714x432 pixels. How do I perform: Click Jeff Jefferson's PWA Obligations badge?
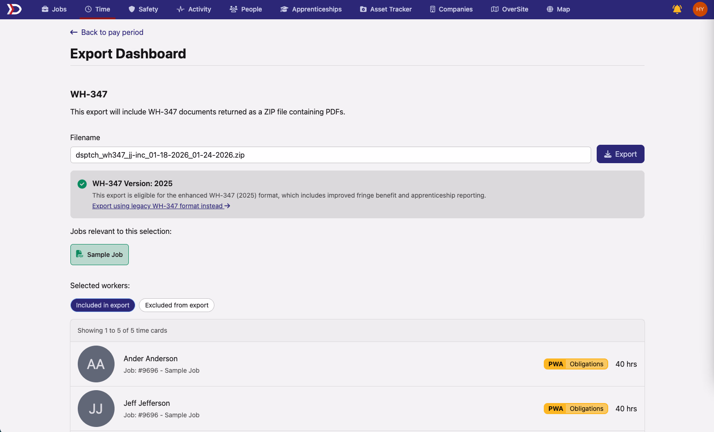click(576, 409)
